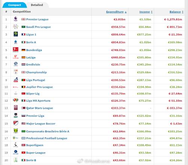
Task: Click the Super League logo icon
Action: (x=16, y=152)
